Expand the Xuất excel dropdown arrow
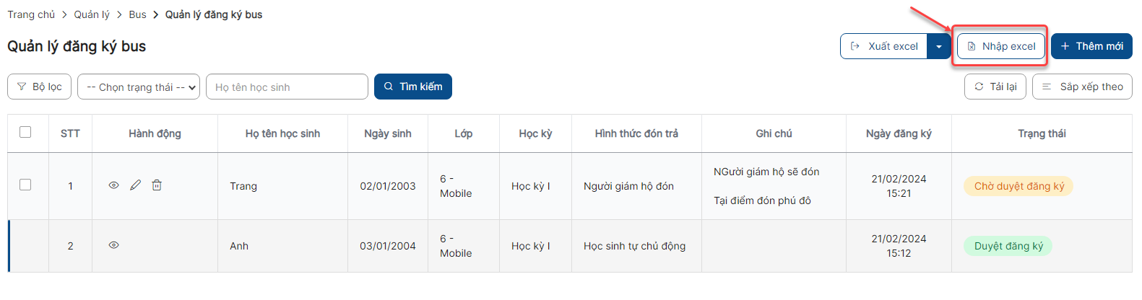The height and width of the screenshot is (300, 1142). click(938, 46)
